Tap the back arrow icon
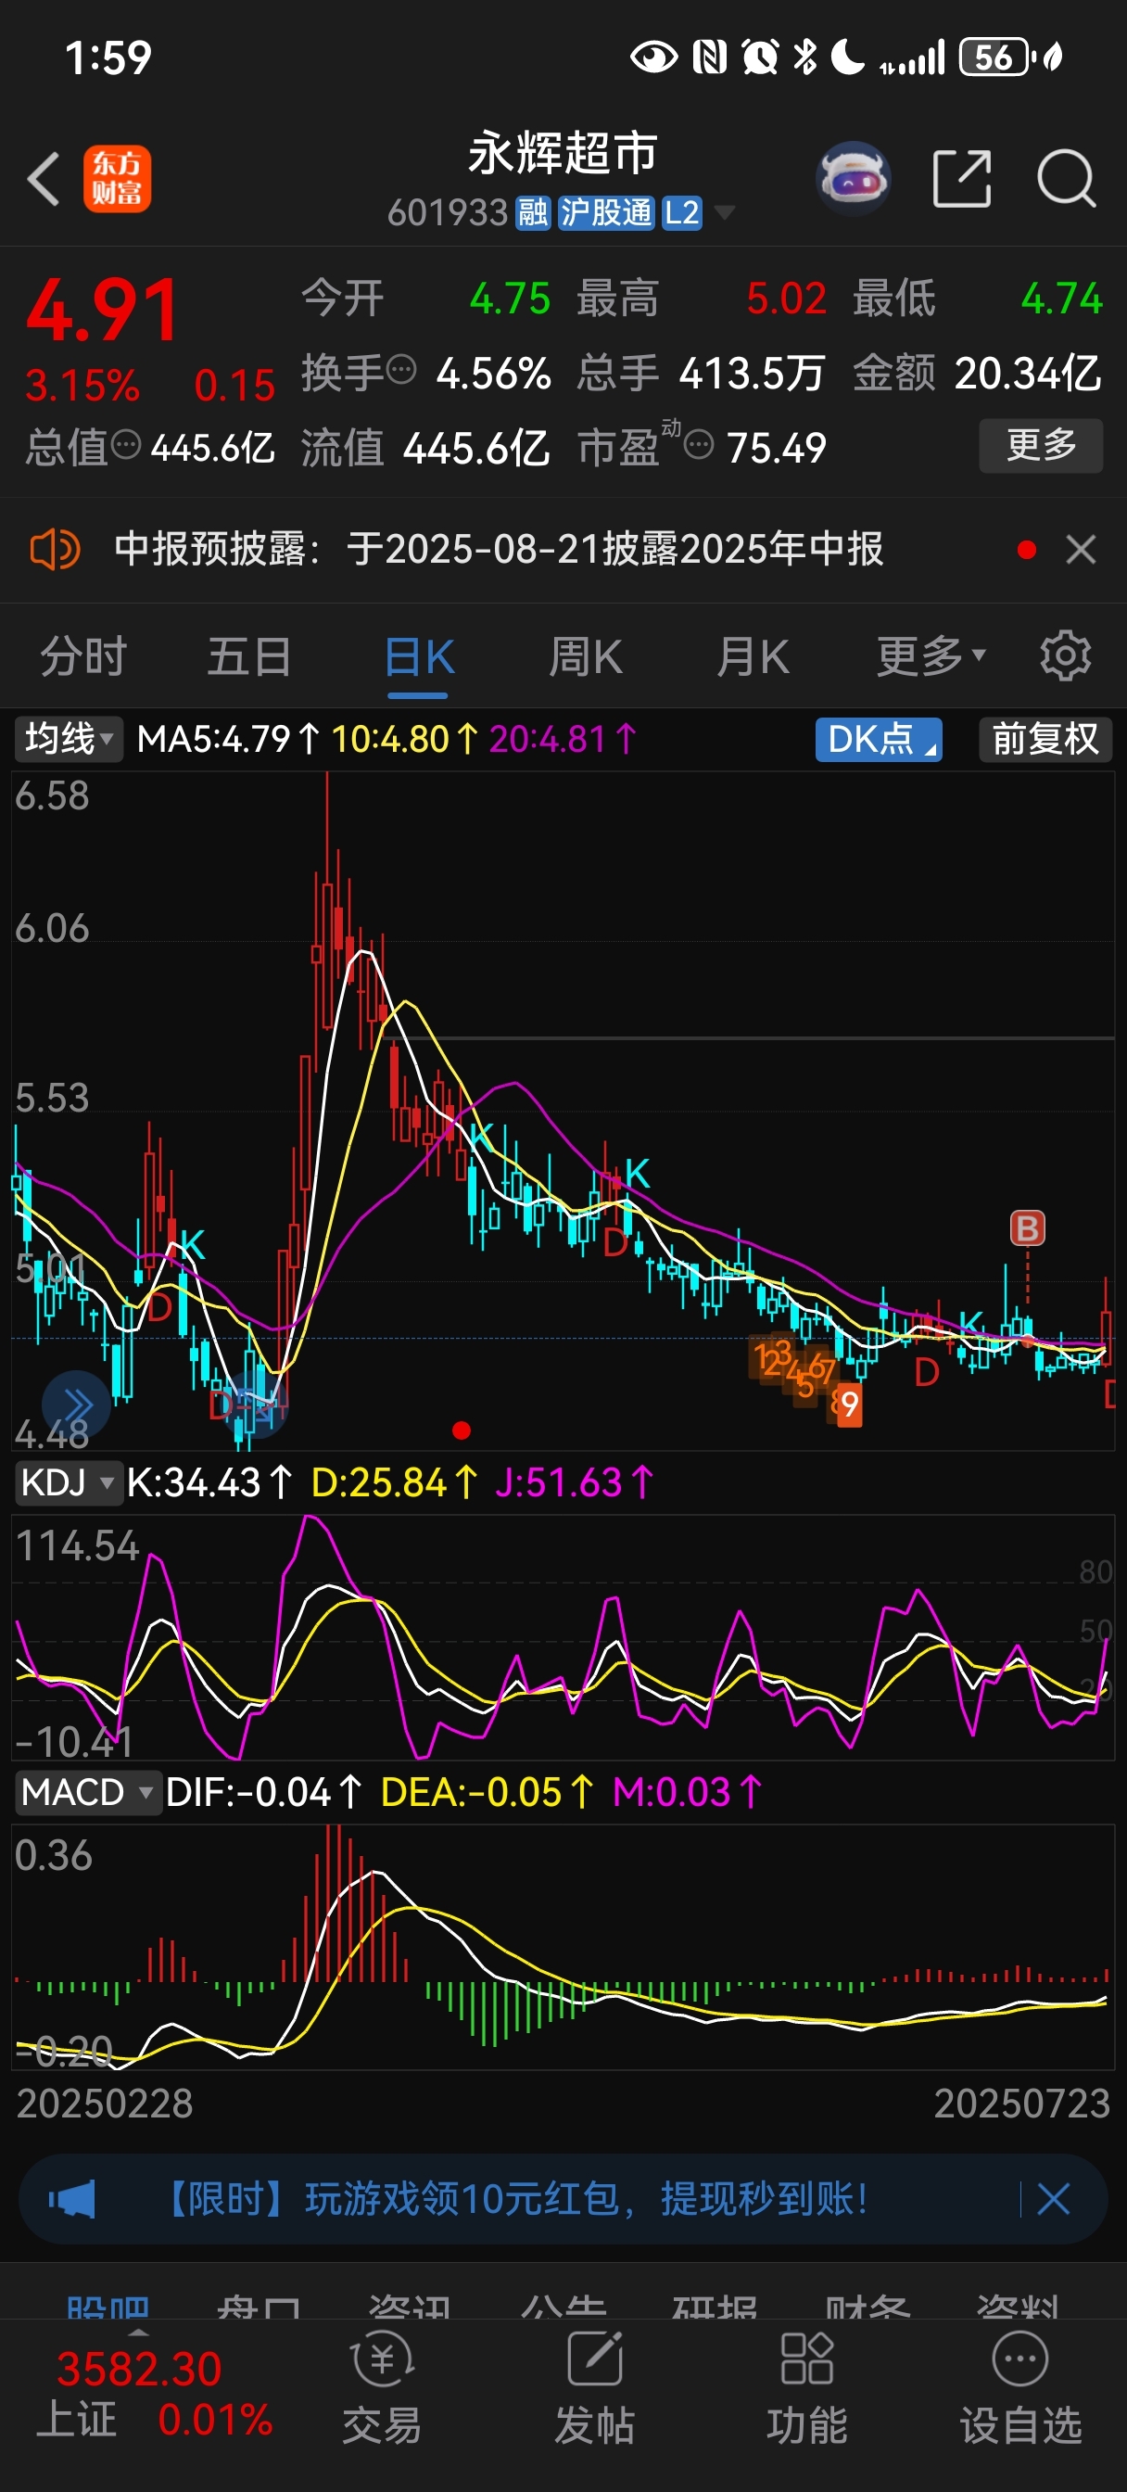This screenshot has width=1127, height=2492. [x=44, y=179]
